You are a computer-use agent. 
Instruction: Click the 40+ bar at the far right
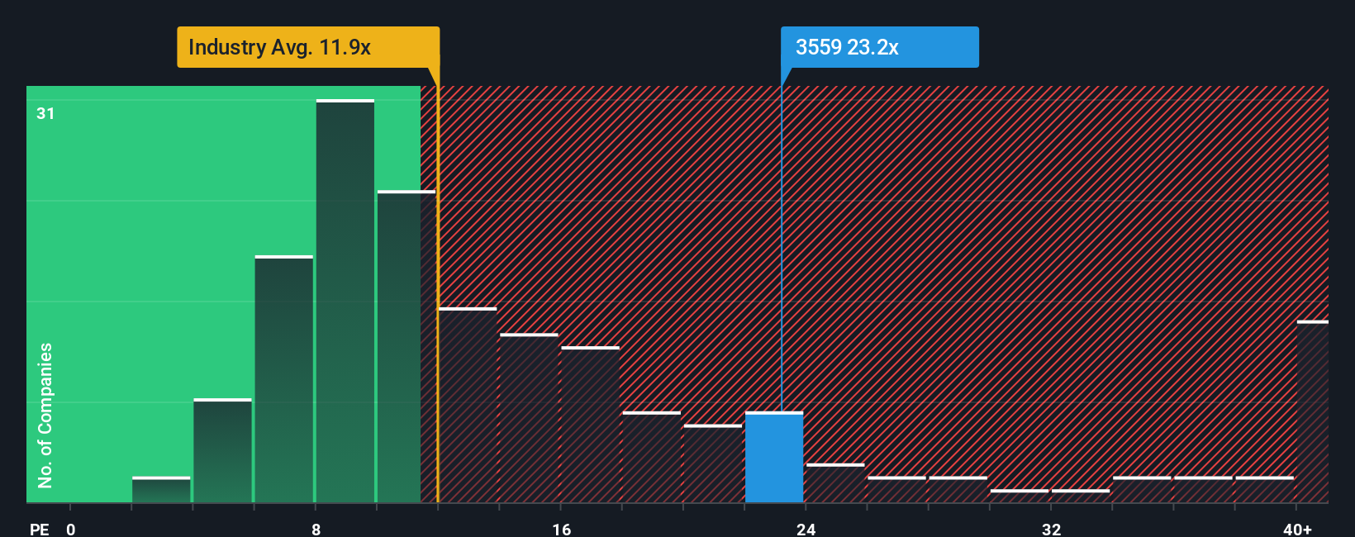pyautogui.click(x=1313, y=411)
